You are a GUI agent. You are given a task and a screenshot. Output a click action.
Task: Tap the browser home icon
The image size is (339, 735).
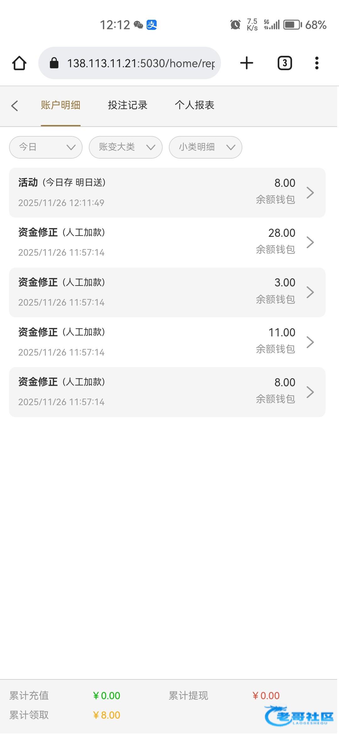(x=19, y=63)
